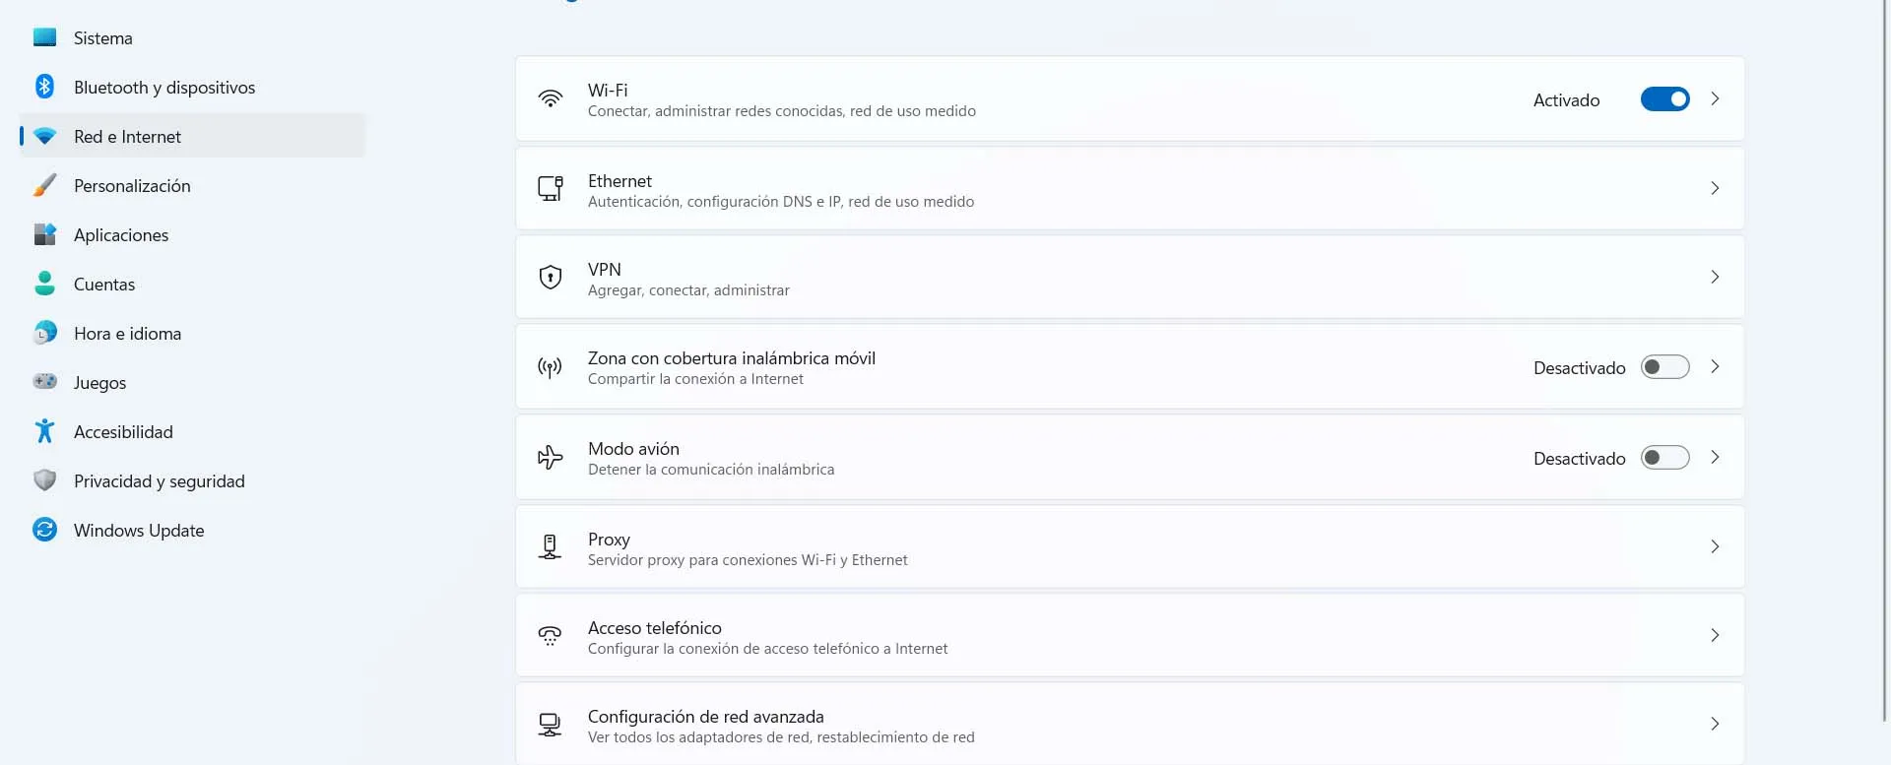The height and width of the screenshot is (765, 1891).
Task: Click Desactivado label in Modo avión row
Action: pyautogui.click(x=1579, y=458)
